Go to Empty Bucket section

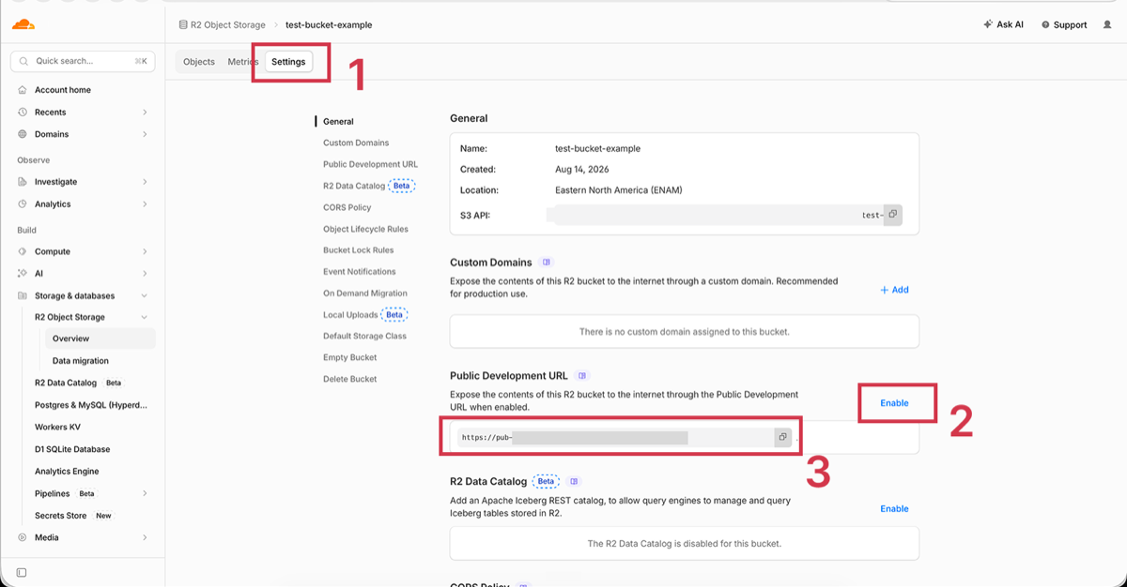click(350, 357)
